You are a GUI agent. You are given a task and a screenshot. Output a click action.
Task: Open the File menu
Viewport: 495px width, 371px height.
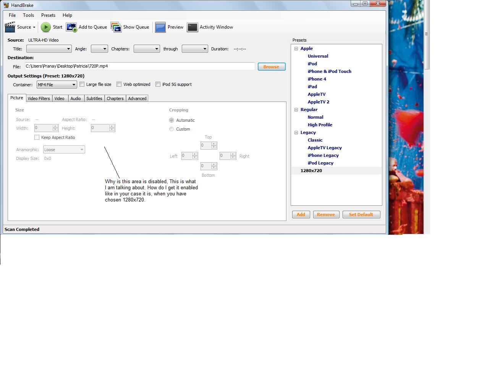(x=12, y=15)
